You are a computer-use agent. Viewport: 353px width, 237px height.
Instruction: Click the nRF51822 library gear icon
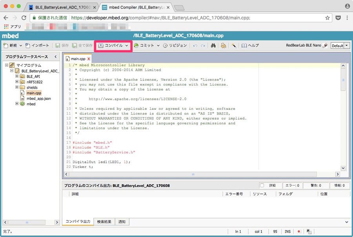[22, 82]
